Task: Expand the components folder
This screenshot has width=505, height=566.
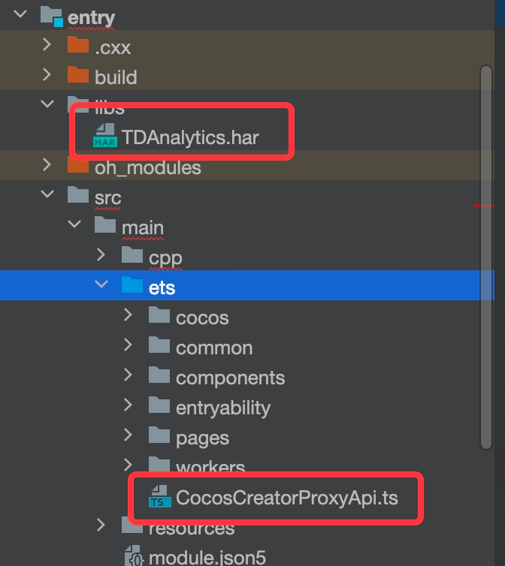Action: 128,375
